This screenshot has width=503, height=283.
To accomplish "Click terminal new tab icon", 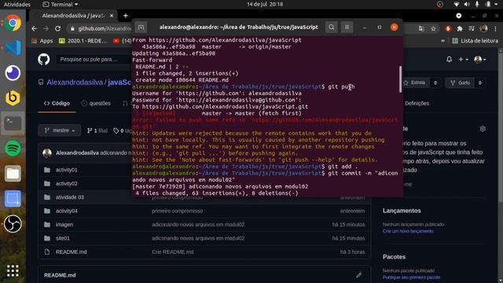I will (141, 28).
